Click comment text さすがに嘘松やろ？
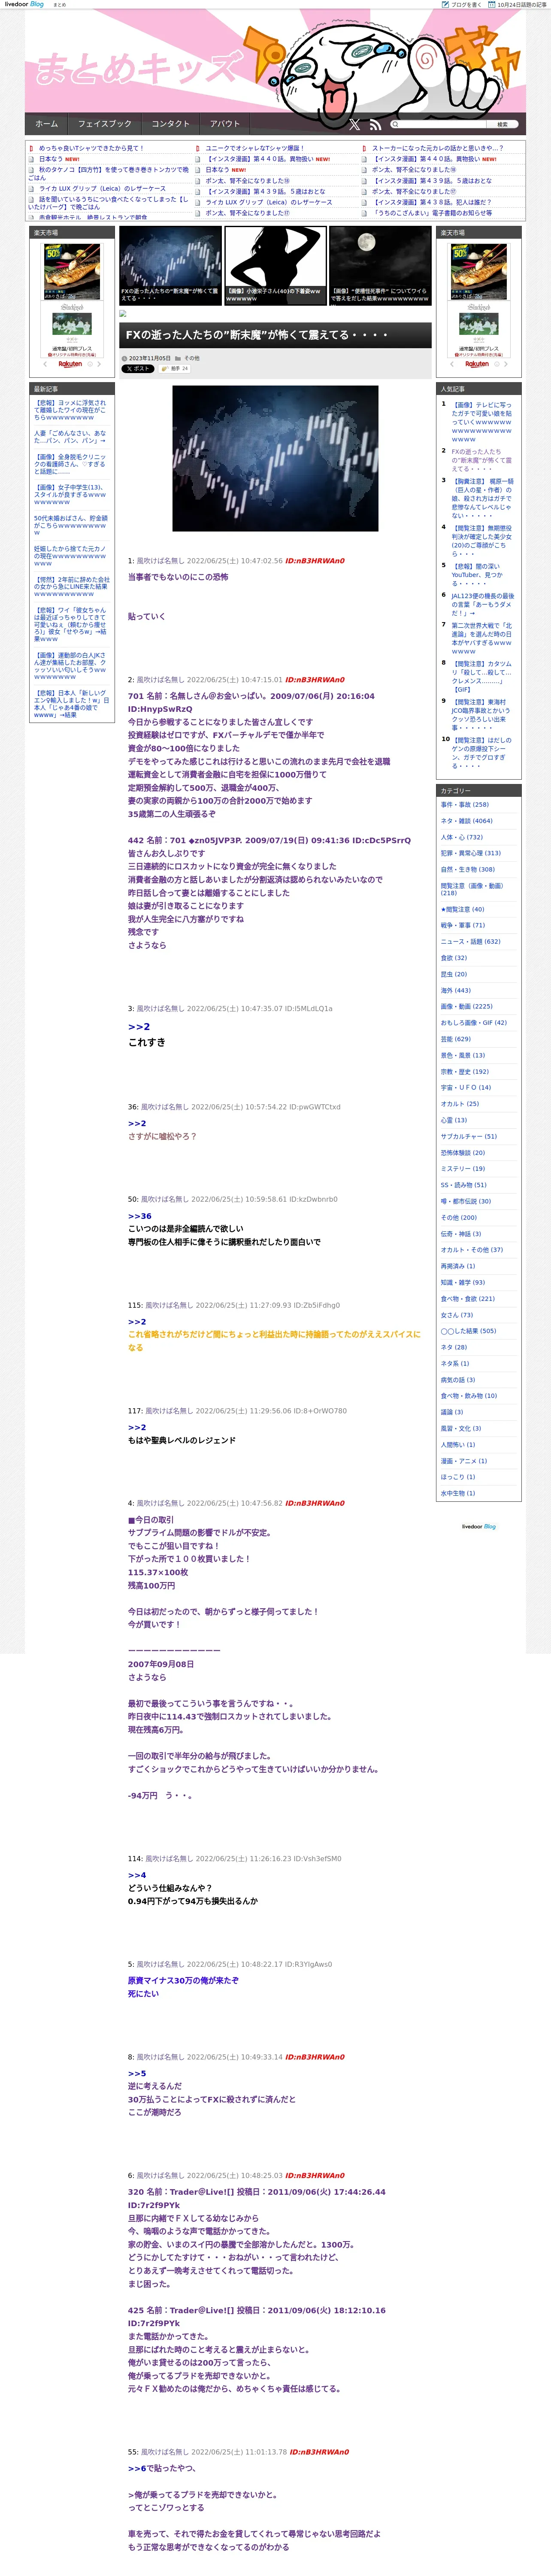The image size is (551, 2576). tap(162, 1136)
